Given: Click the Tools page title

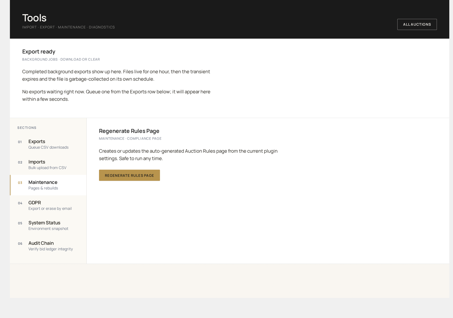Looking at the screenshot, I should coord(34,18).
